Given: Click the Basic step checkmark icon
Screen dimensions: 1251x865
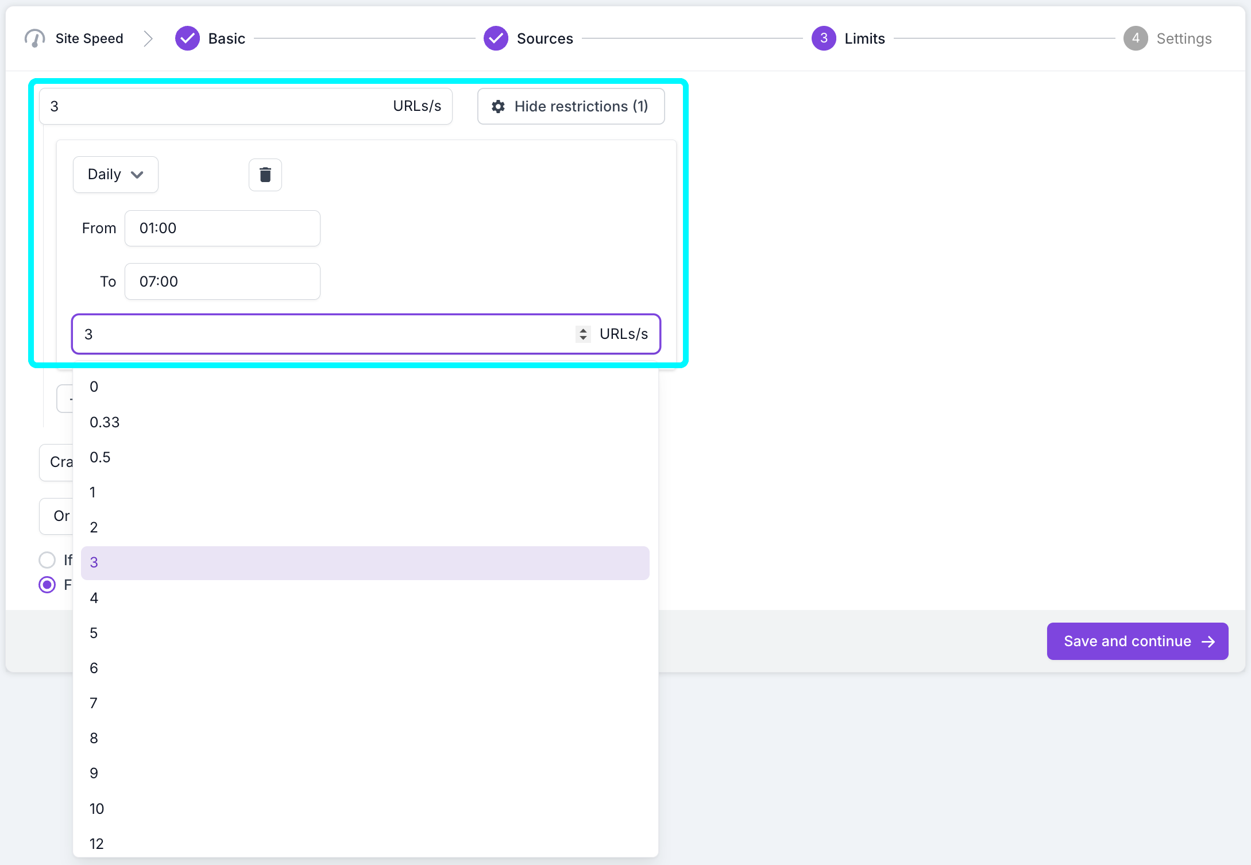Looking at the screenshot, I should pyautogui.click(x=187, y=38).
